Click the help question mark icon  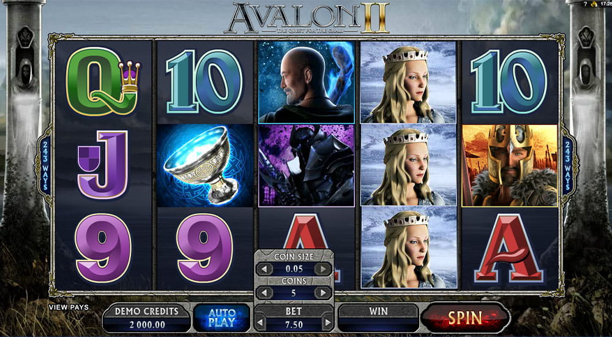pyautogui.click(x=586, y=4)
